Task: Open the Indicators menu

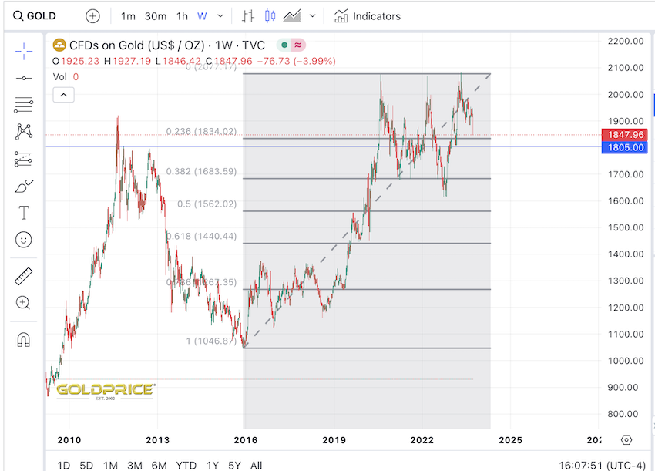Action: coord(368,16)
